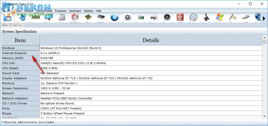Click the Details column header

[151, 40]
